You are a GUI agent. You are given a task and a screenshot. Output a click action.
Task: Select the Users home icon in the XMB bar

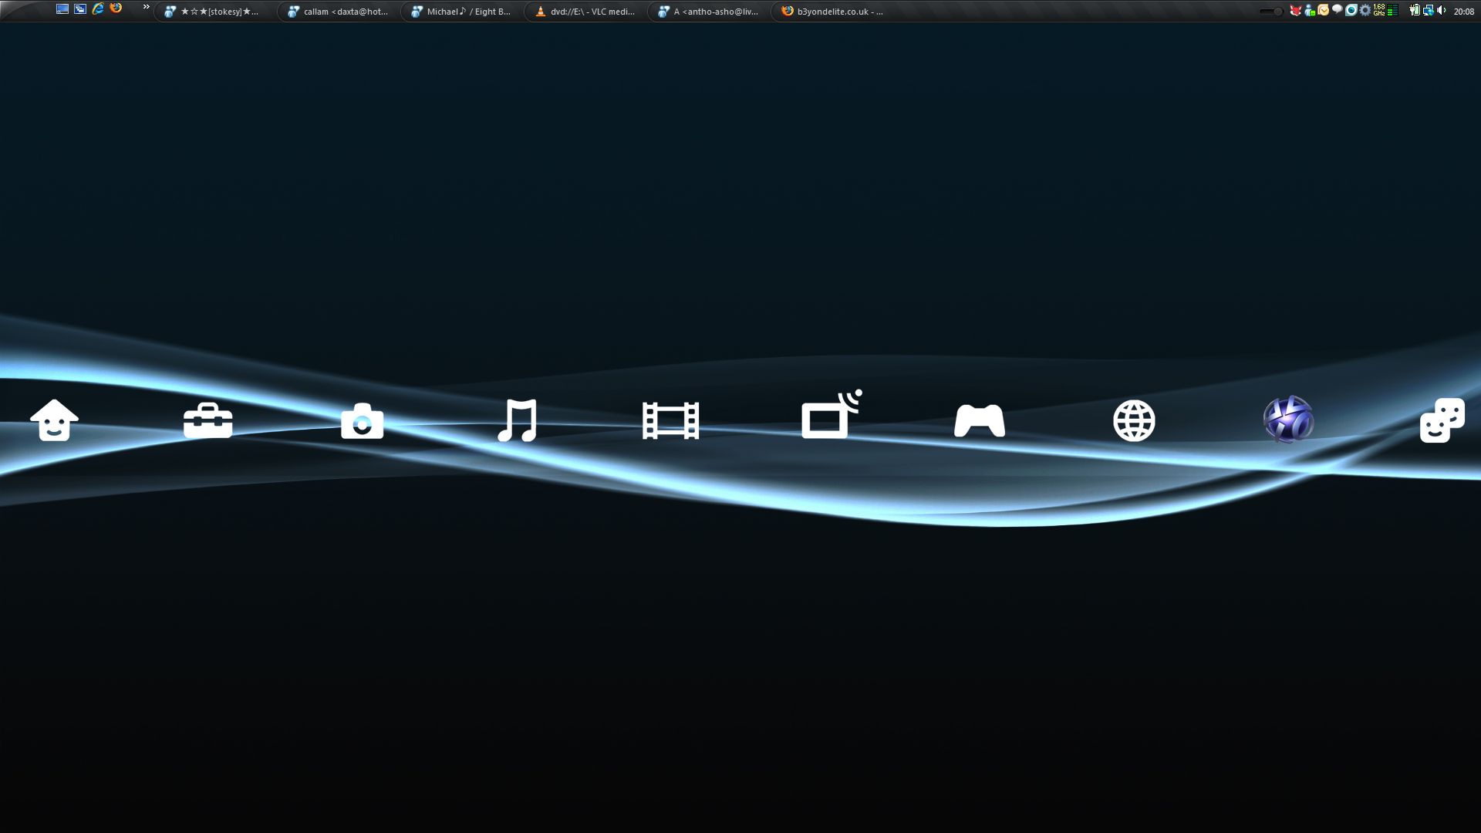(54, 420)
